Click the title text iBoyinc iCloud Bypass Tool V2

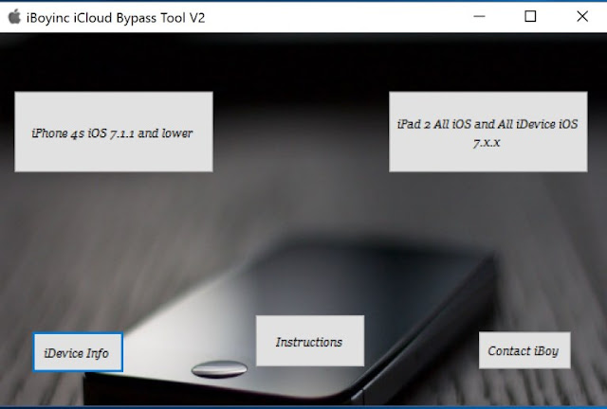[x=116, y=18]
